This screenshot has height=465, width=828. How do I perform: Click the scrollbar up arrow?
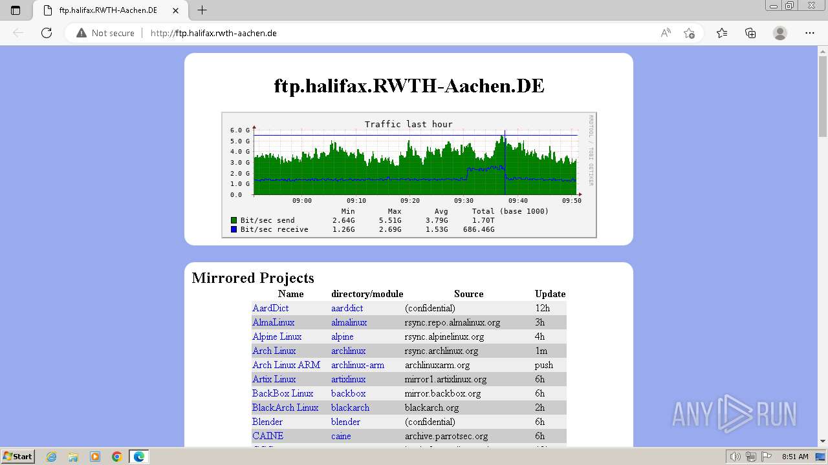(823, 50)
